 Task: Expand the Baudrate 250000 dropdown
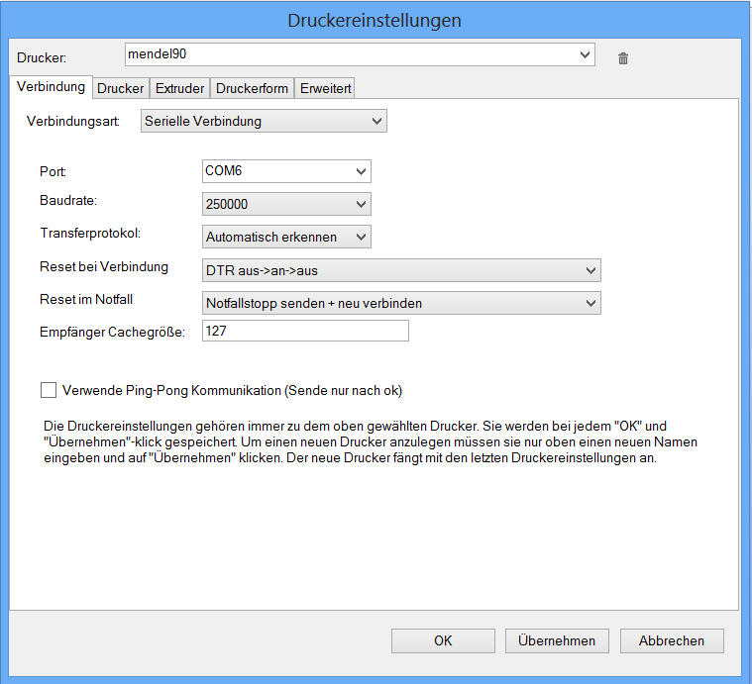360,204
